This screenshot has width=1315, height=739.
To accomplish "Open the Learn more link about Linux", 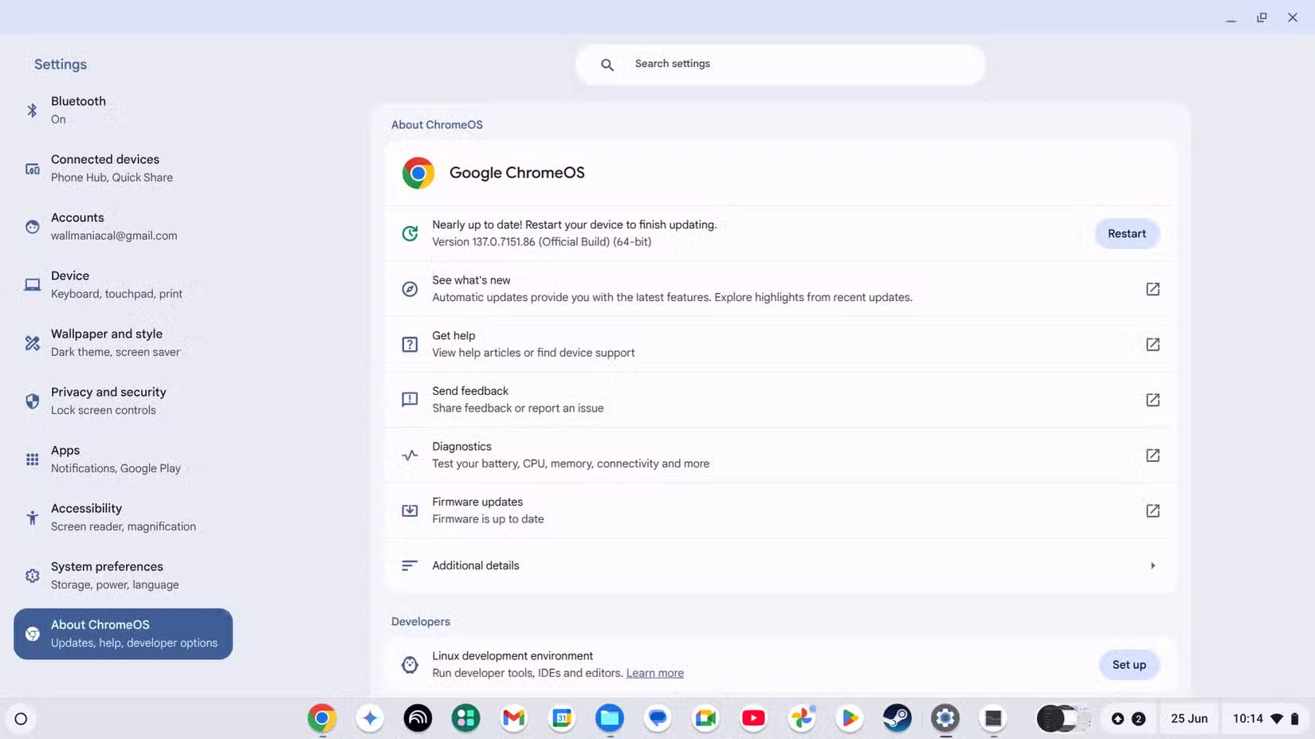I will tap(654, 673).
